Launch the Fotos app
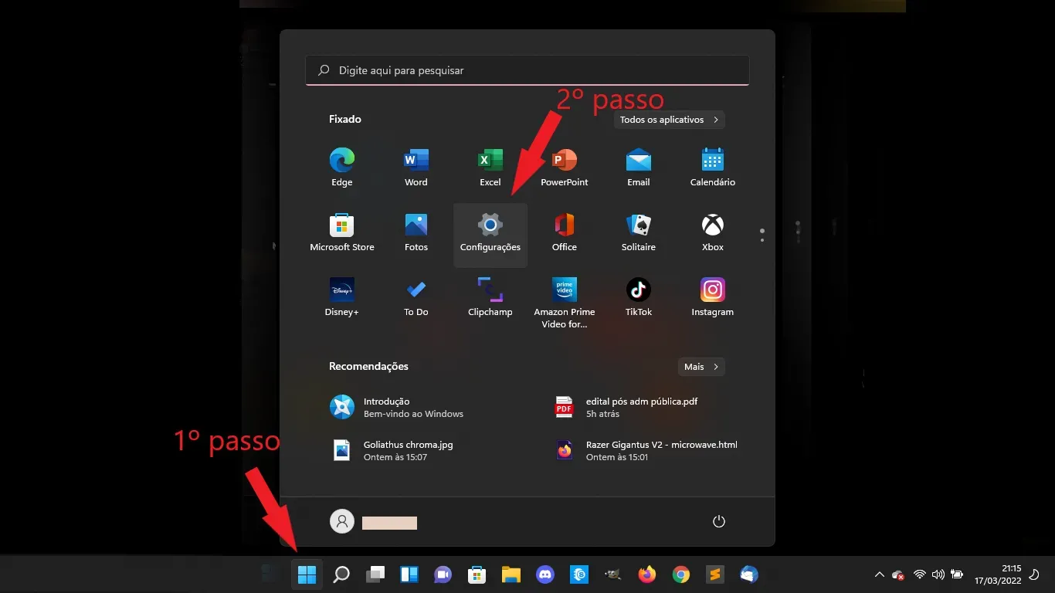 (x=416, y=232)
